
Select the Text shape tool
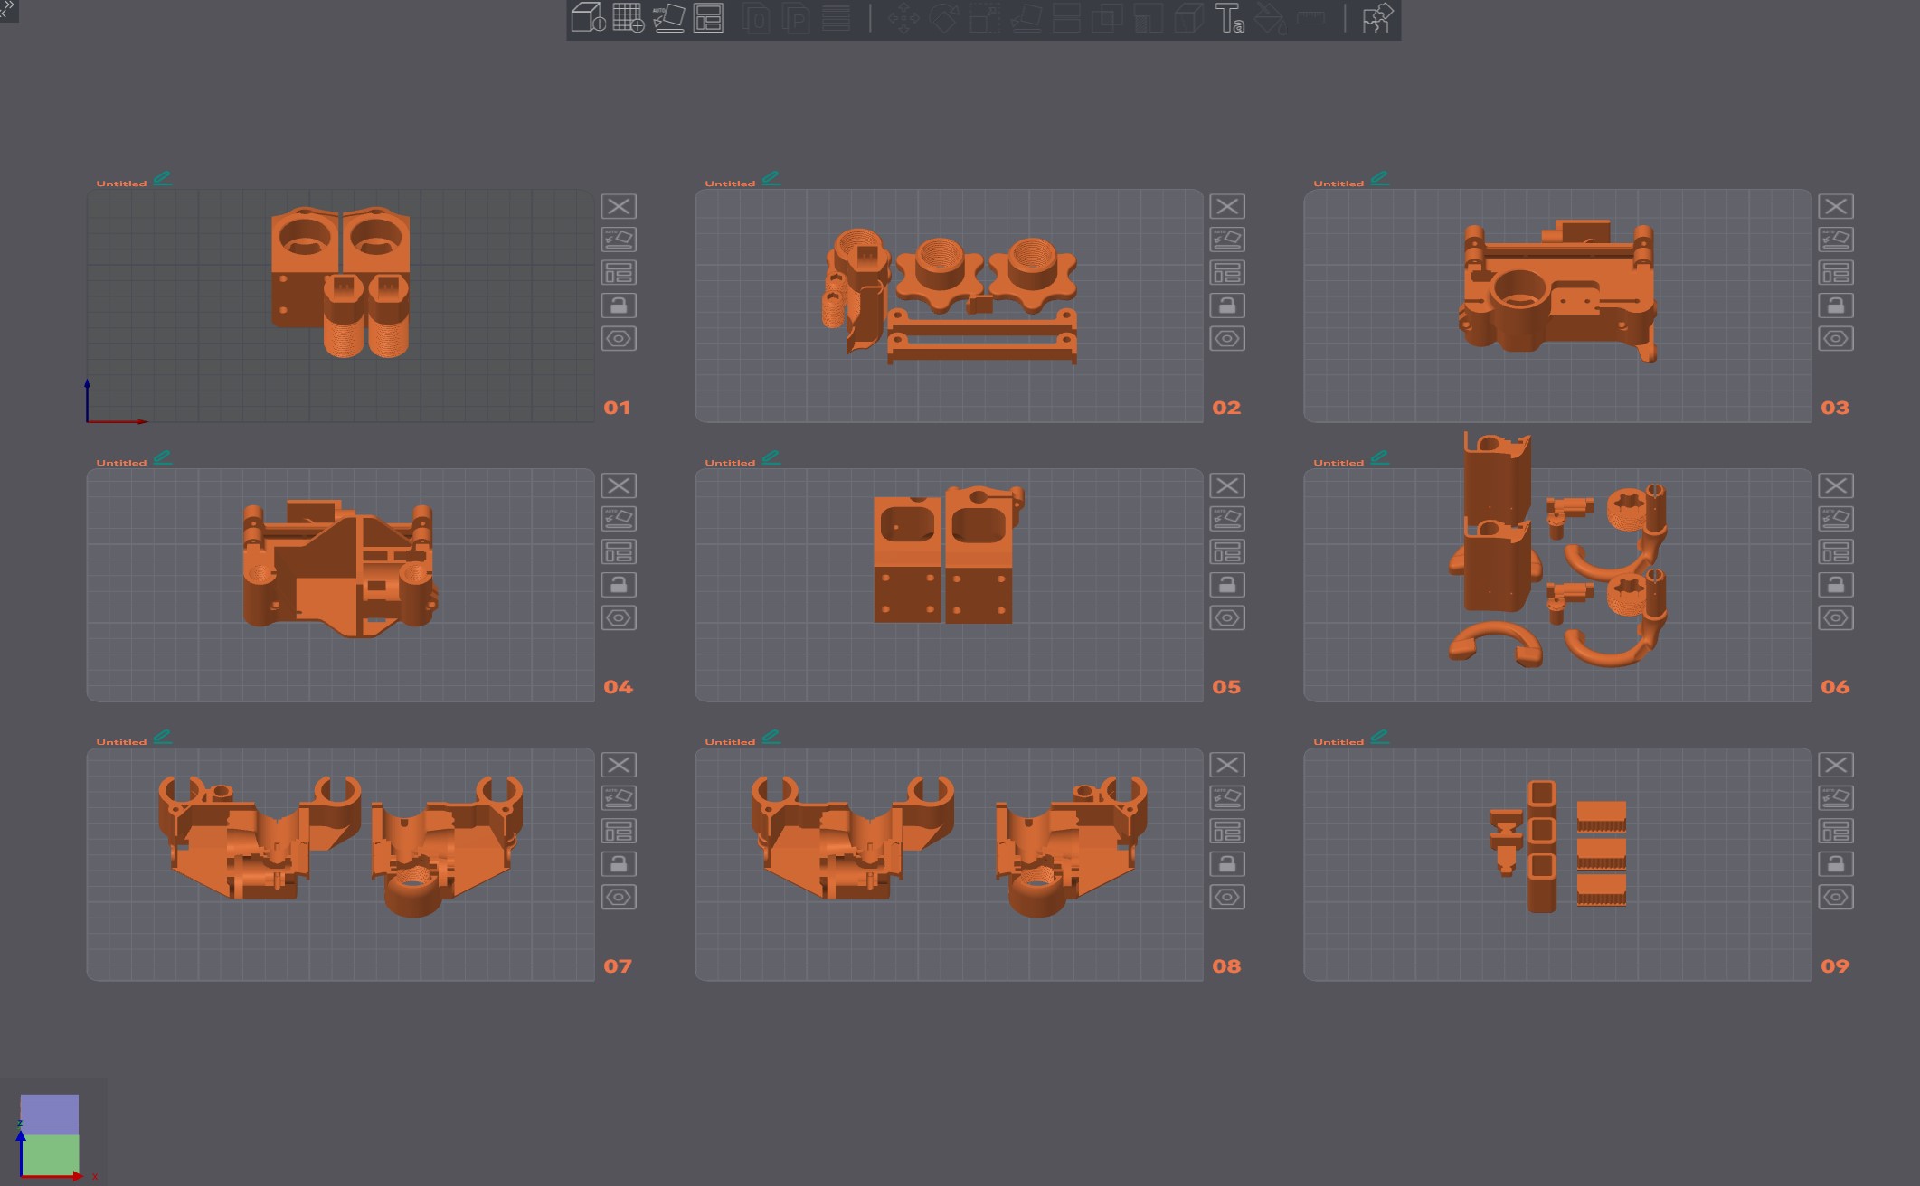pyautogui.click(x=1229, y=18)
